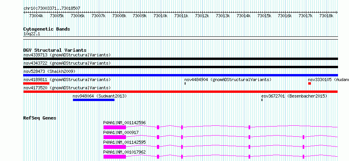349x161 pixels.
Task: Select the long red bar for nsv4173520
Action: (x=180, y=92)
